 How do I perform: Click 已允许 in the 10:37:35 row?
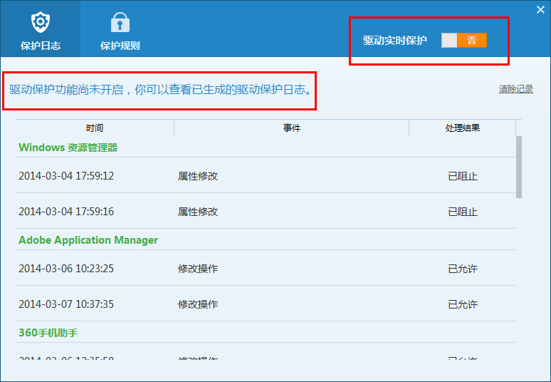[463, 304]
